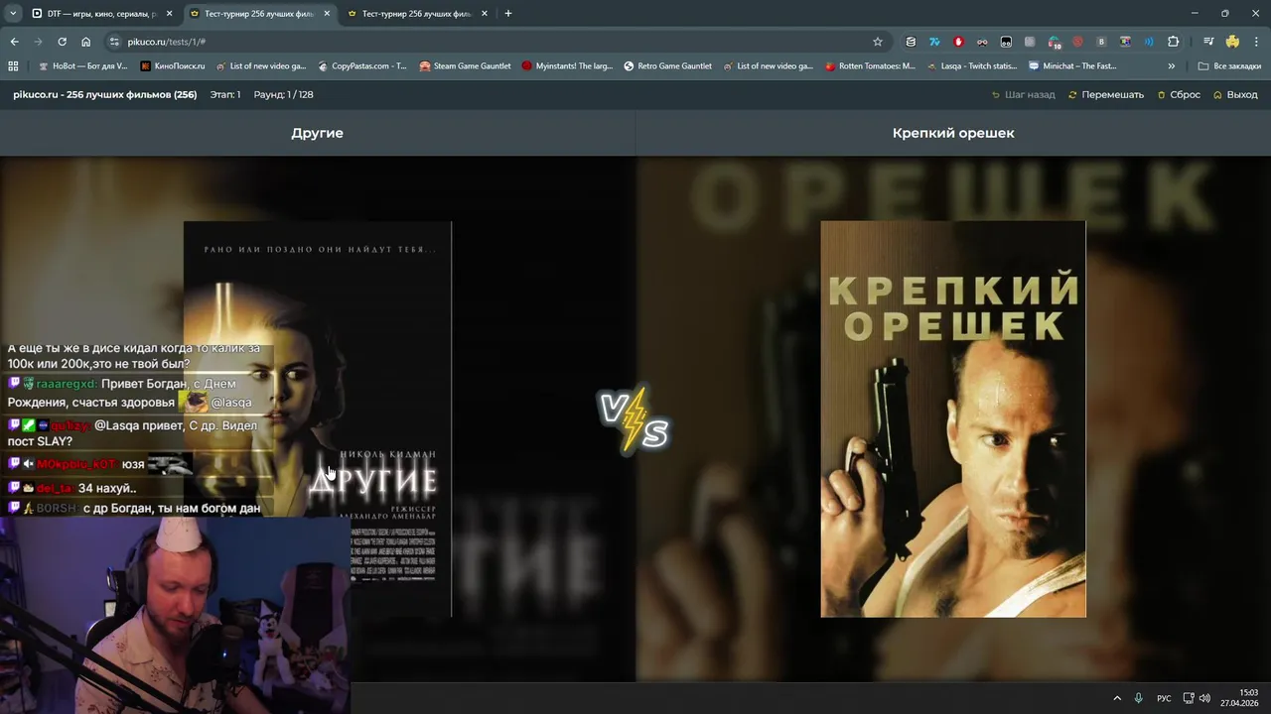Open the CopyPastas.com bookmark

(x=362, y=66)
